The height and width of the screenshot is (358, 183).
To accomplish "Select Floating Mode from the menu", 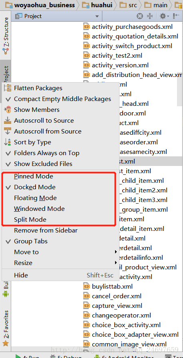I will click(35, 198).
